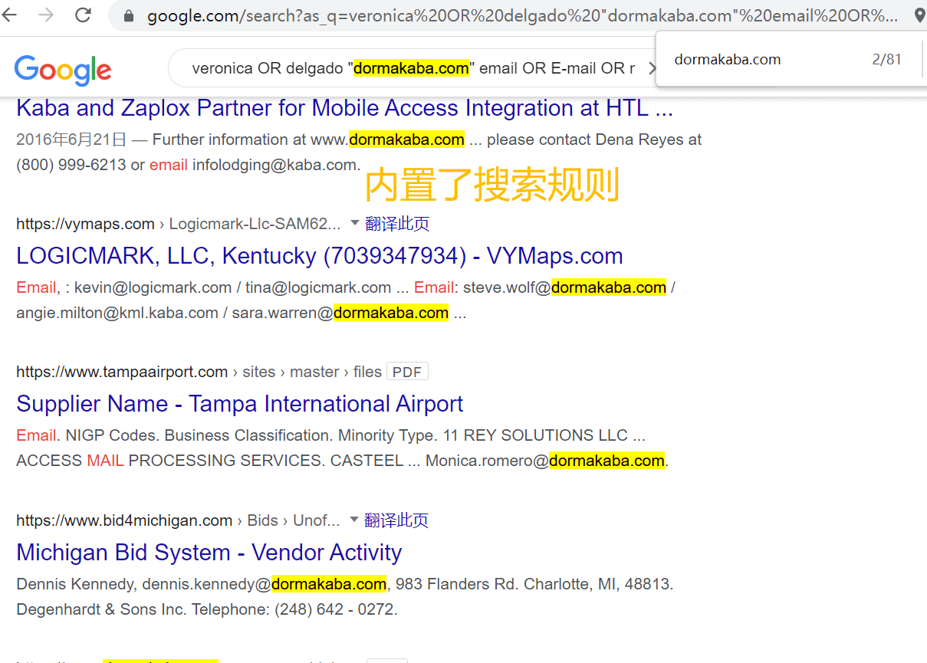The image size is (927, 663).
Task: Click the highlighted dormakaba.com after steve.wolf@
Action: point(609,287)
